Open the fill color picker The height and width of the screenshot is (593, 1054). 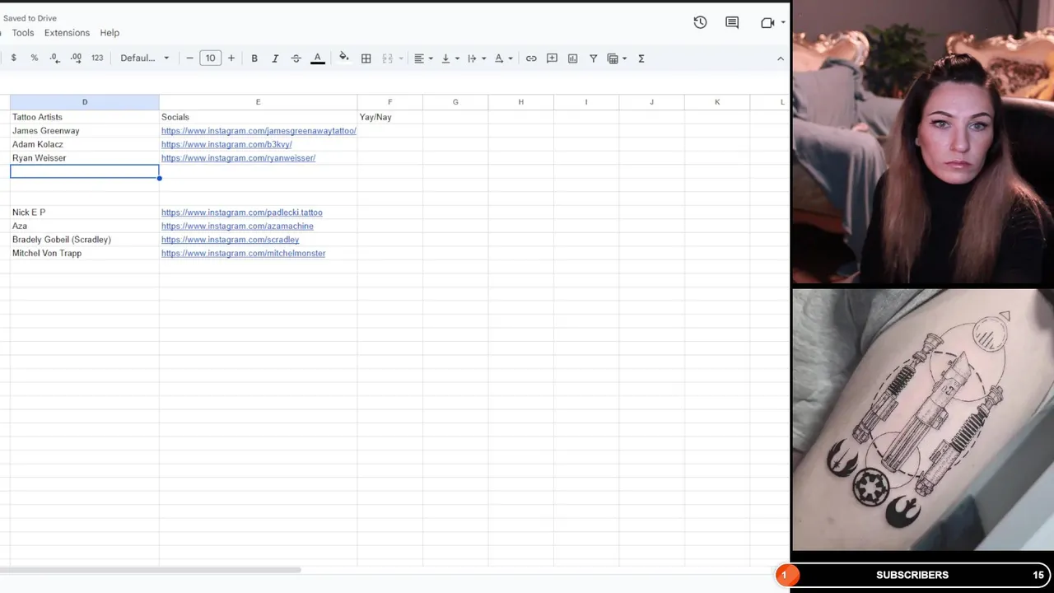[x=344, y=58]
